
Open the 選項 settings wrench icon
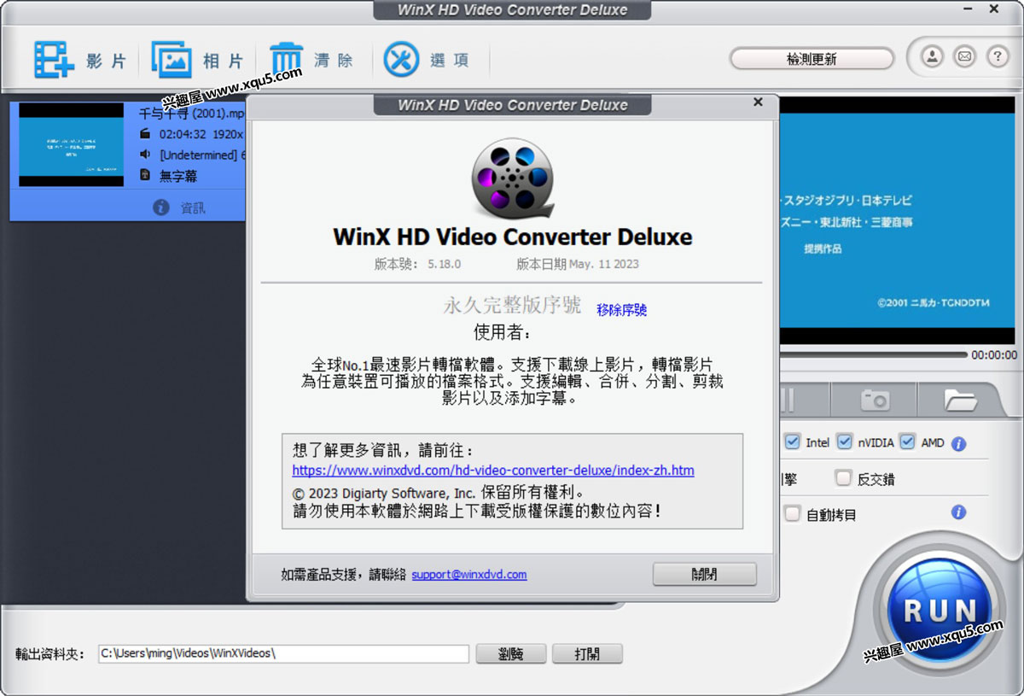[x=427, y=60]
